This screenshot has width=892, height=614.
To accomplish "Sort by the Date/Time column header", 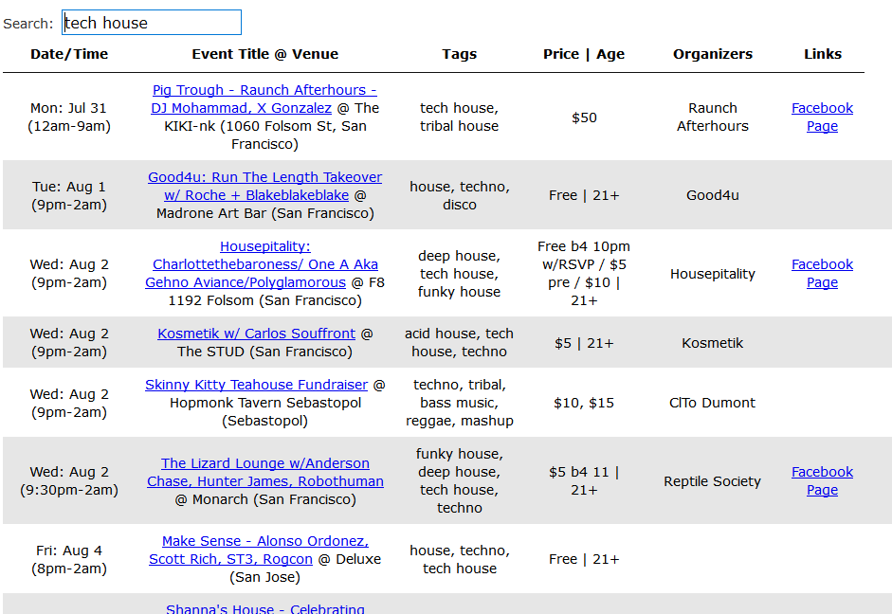I will pos(69,54).
